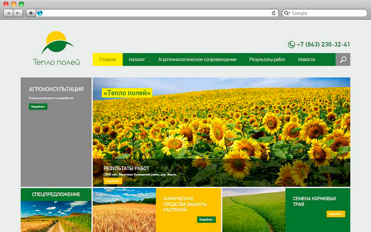Open the Главная menu tab
The image size is (371, 232).
[108, 59]
